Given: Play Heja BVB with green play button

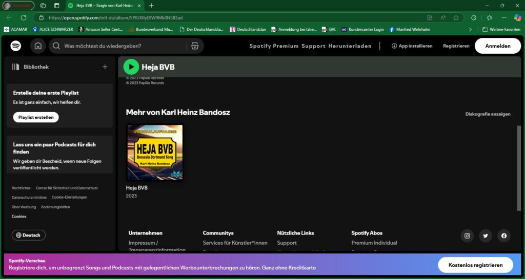Looking at the screenshot, I should 131,67.
